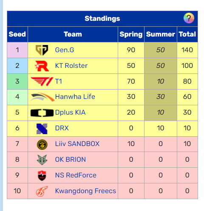The image size is (204, 211).
Task: Click the T1 team logo
Action: pos(42,82)
